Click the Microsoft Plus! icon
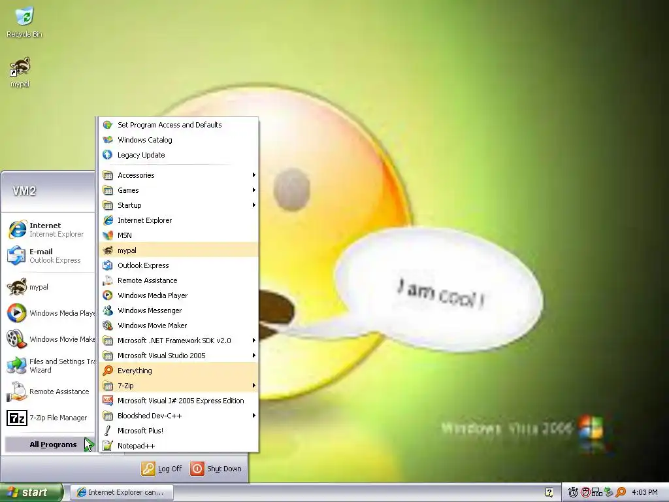Viewport: 669px width, 502px height. tap(108, 431)
